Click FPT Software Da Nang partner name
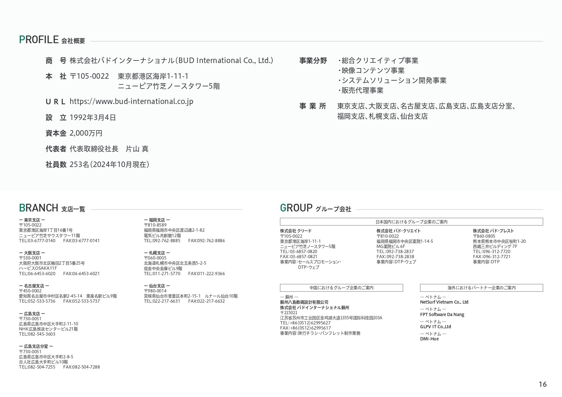 tap(442, 314)
